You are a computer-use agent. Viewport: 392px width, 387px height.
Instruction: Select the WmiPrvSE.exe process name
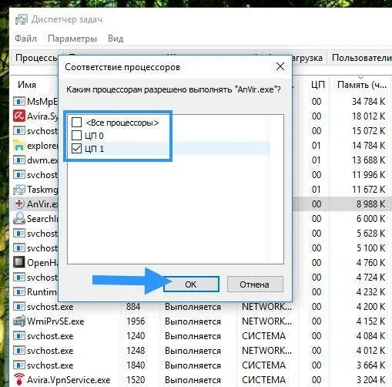click(x=55, y=321)
